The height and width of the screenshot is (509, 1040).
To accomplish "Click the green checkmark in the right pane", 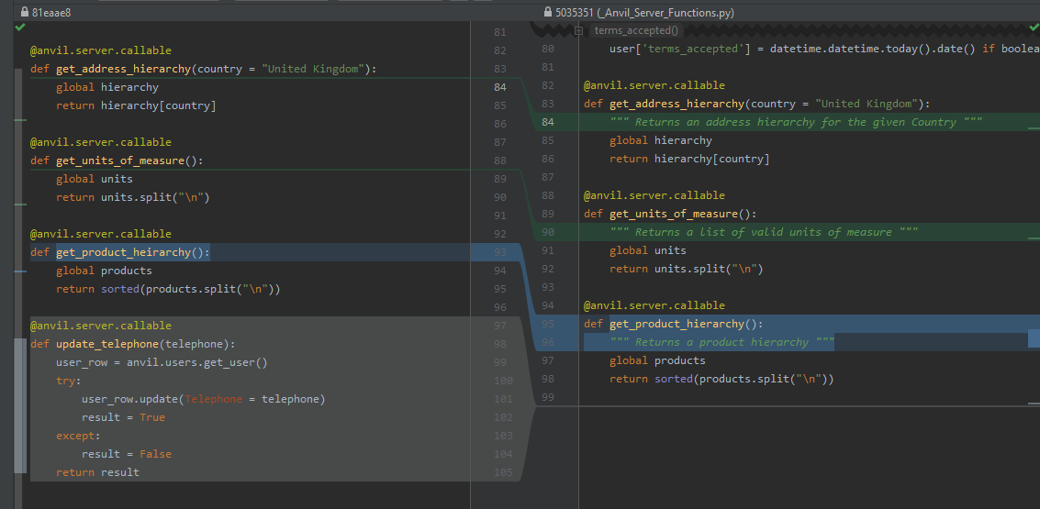I will 1034,28.
